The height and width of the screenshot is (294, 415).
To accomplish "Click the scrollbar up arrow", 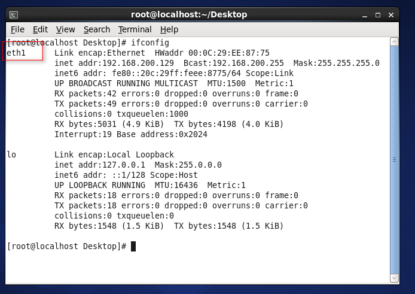I will coord(394,41).
